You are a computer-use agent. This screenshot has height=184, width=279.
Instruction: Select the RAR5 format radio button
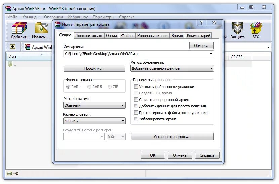(x=89, y=87)
